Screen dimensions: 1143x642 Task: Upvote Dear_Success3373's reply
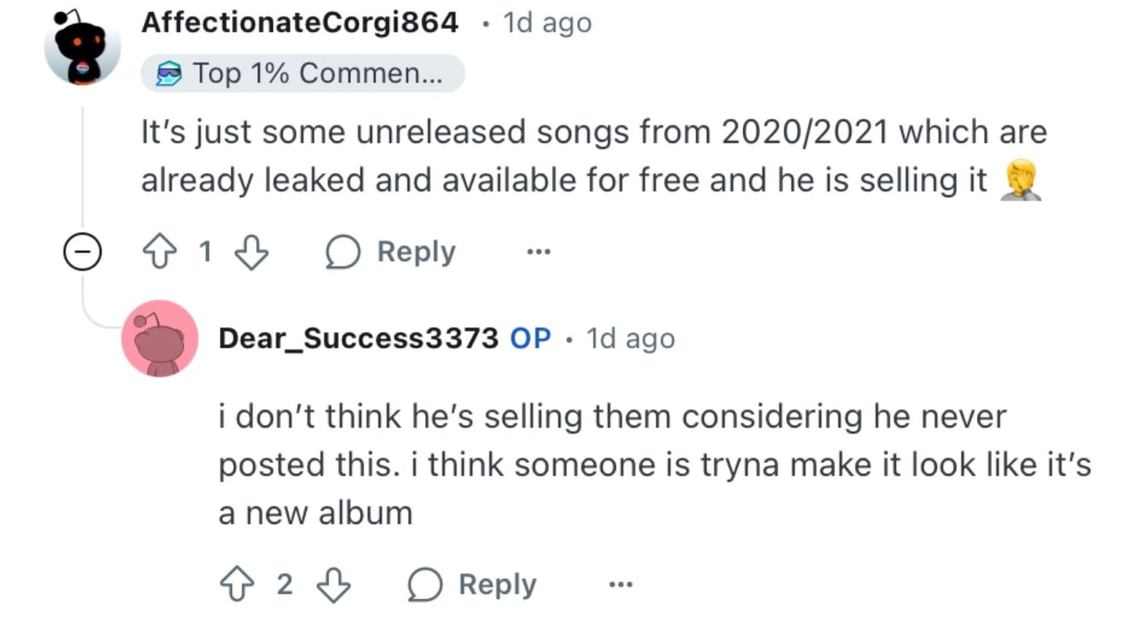tap(237, 584)
